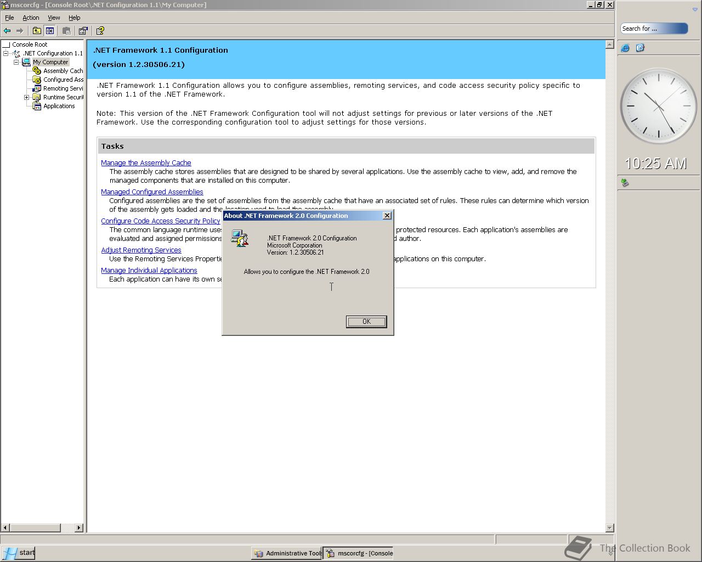Click OK in the About dialog

(366, 322)
